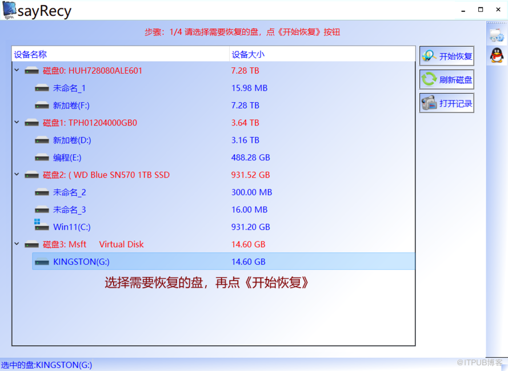Screen dimensions: 508x371
Task: Click the 设备名称 column header
Action: (121, 54)
